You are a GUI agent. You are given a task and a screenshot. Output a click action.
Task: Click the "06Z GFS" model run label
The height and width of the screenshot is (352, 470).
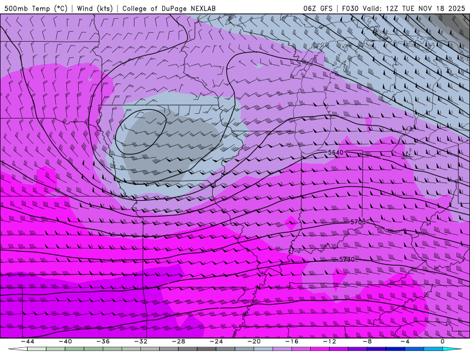pos(318,9)
